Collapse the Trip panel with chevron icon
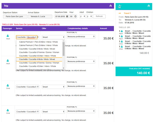This screenshot has height=122, width=154. click(x=111, y=6)
